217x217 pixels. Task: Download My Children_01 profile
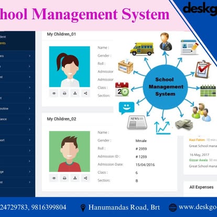coord(75,93)
